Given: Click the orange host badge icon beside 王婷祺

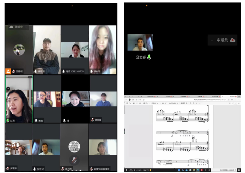Looking at the screenshot, I should point(8,71).
